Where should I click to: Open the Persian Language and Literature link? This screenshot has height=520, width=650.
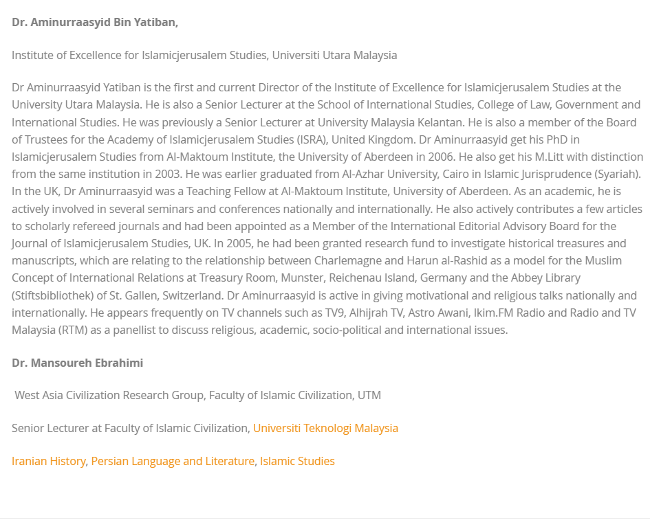(x=173, y=461)
